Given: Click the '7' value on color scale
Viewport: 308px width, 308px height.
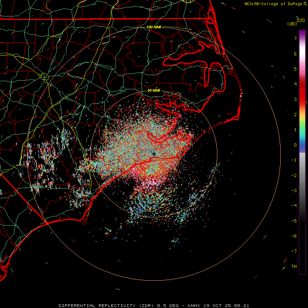Looking at the screenshot, I should point(295,38).
